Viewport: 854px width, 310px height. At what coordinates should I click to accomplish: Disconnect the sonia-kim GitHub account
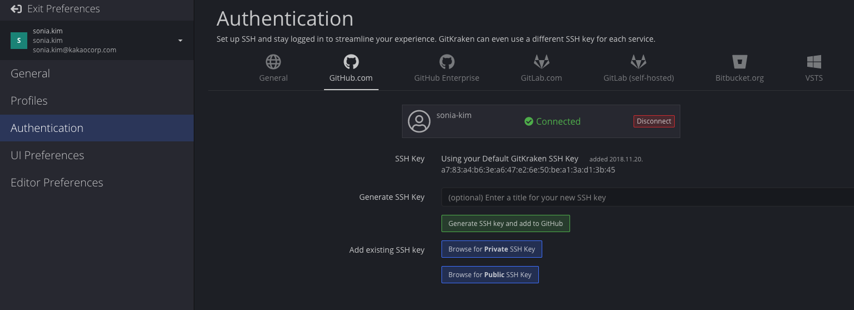pyautogui.click(x=654, y=121)
